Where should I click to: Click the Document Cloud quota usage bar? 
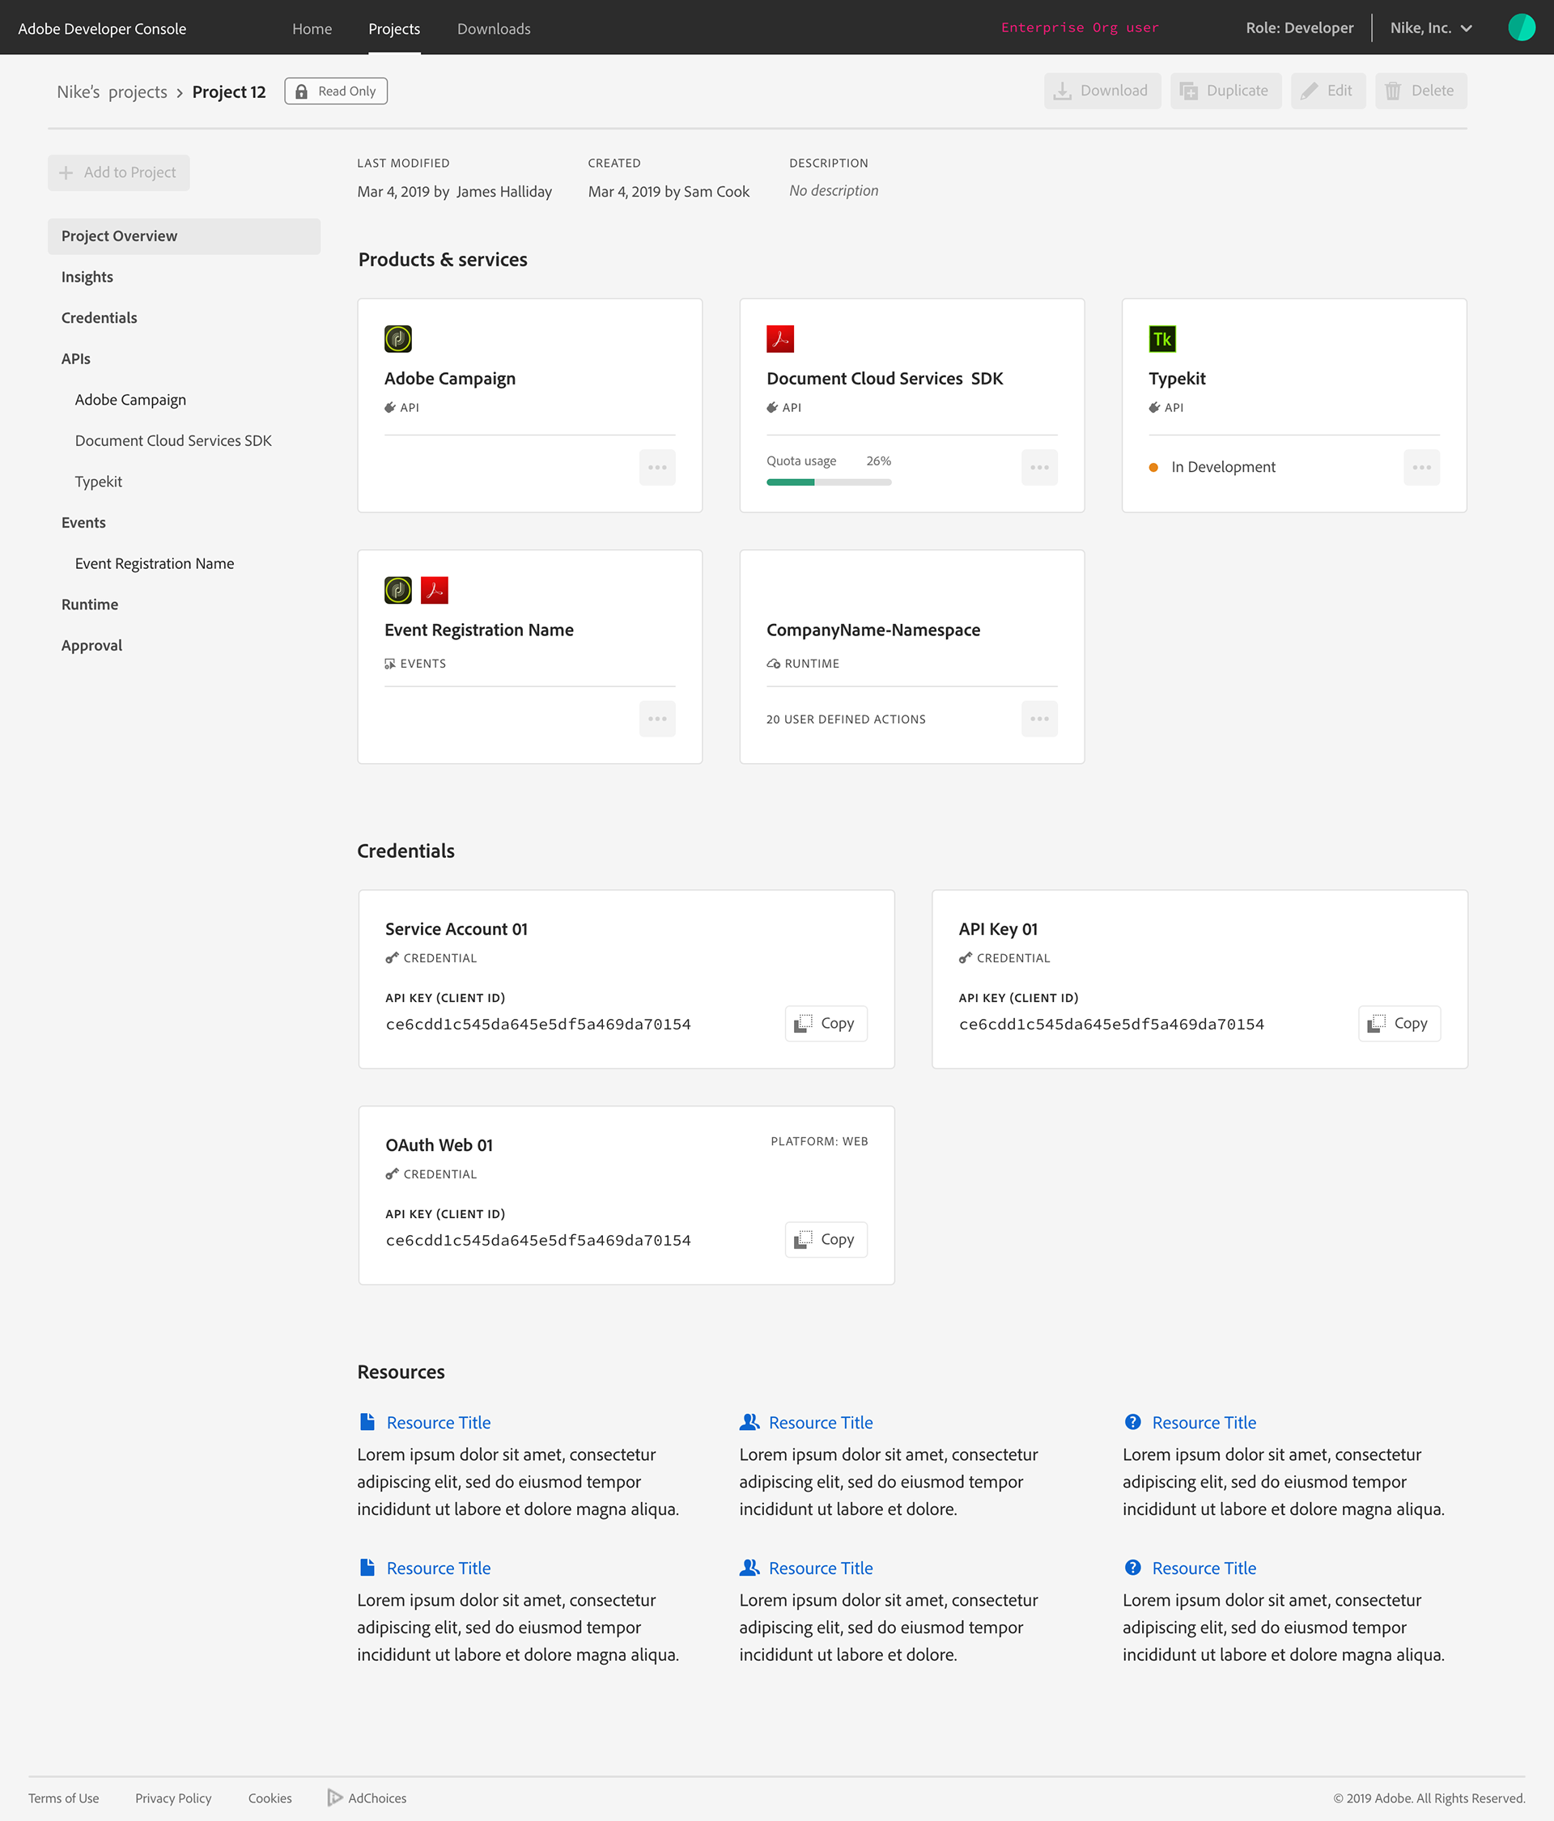pos(829,482)
